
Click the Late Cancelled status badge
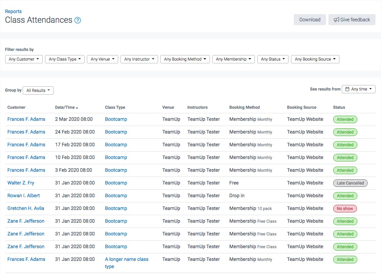click(x=350, y=183)
